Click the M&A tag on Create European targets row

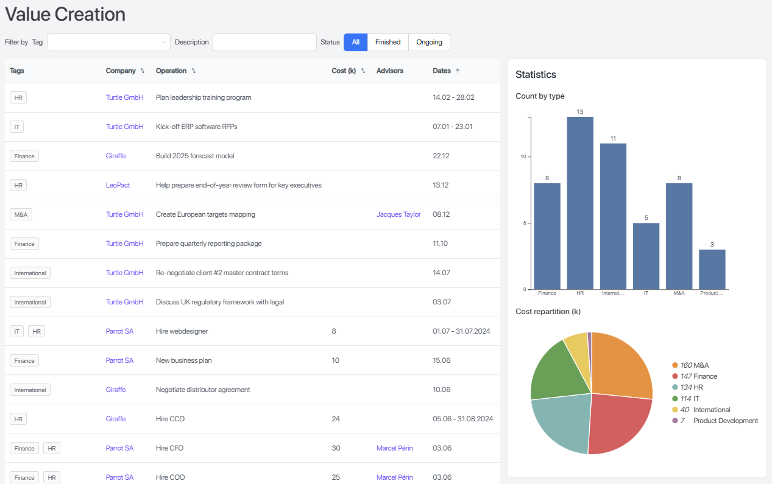point(20,214)
